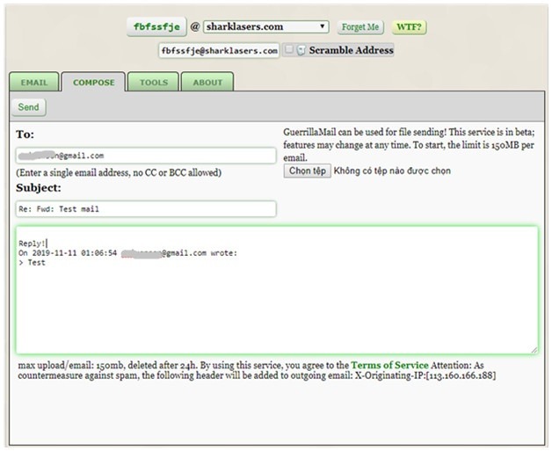Screen dimensions: 552x451
Task: Click the fbfssfje inbox ID button
Action: 156,26
